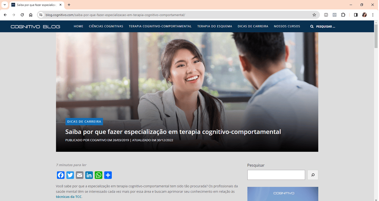Go back to previous page
Image resolution: width=379 pixels, height=201 pixels.
[5, 15]
